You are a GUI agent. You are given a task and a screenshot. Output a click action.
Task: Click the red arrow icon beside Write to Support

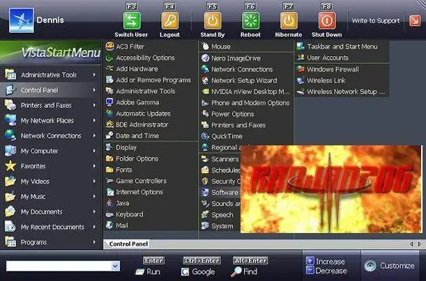(x=415, y=21)
